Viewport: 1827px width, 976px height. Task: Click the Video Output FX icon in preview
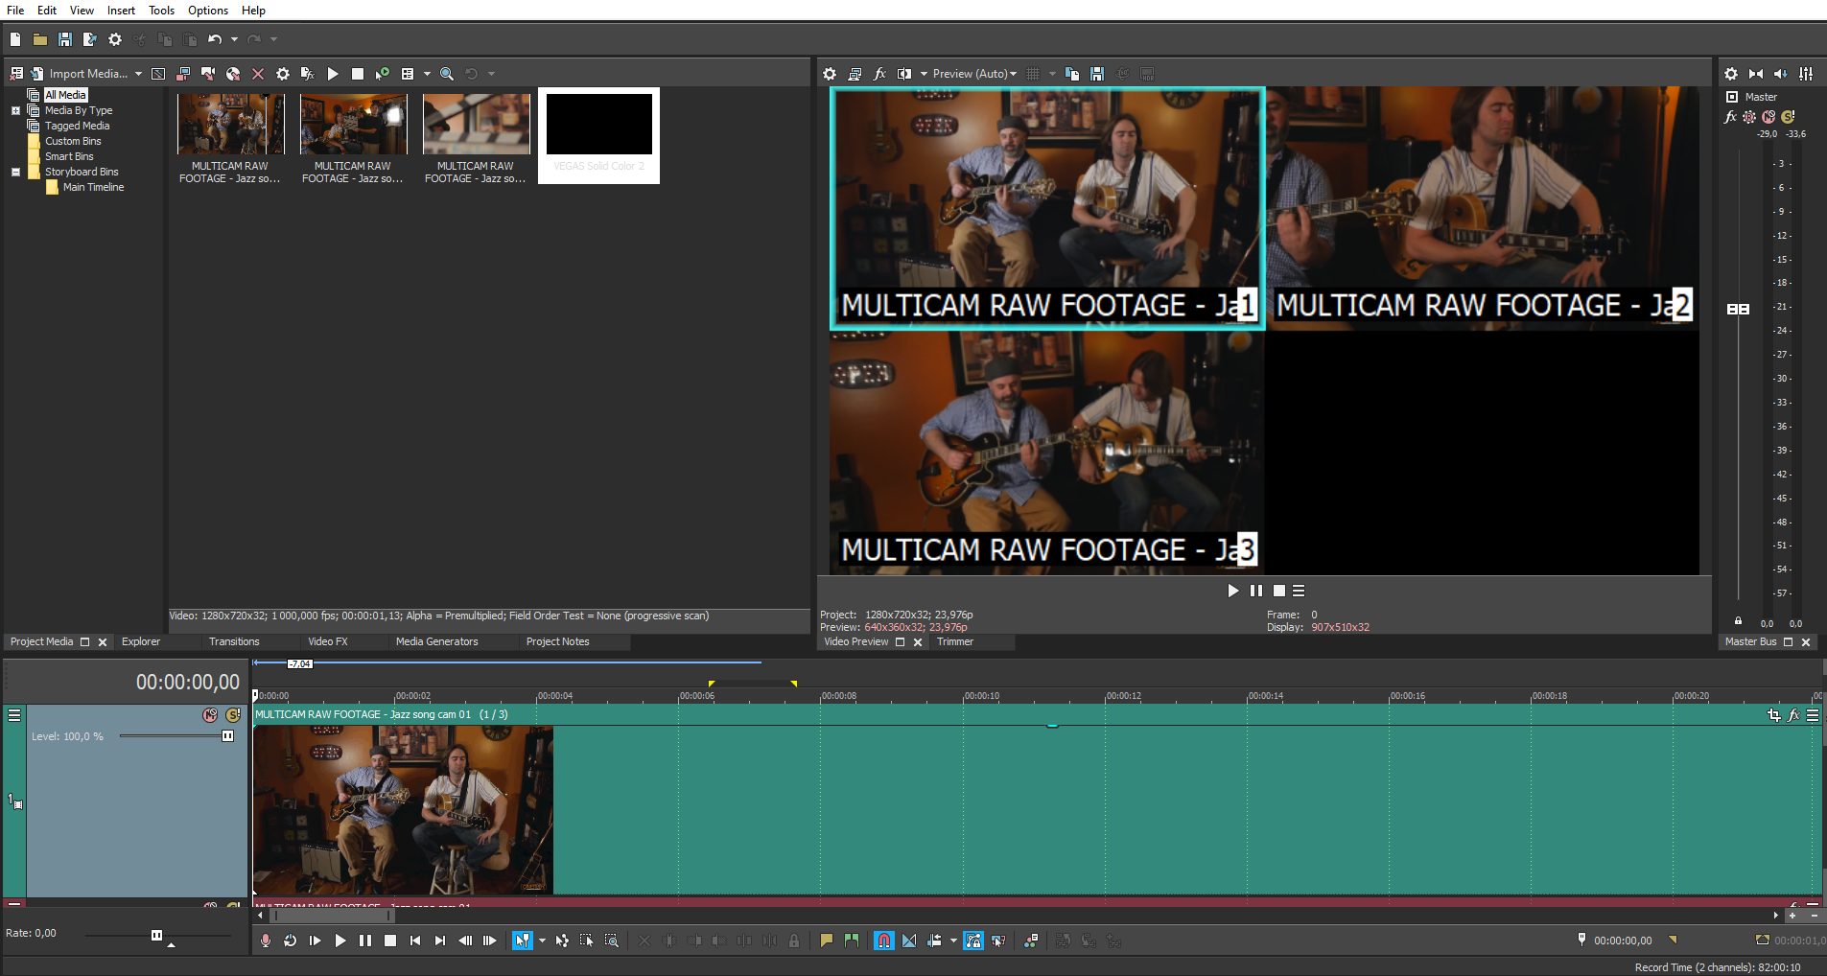[x=879, y=74]
